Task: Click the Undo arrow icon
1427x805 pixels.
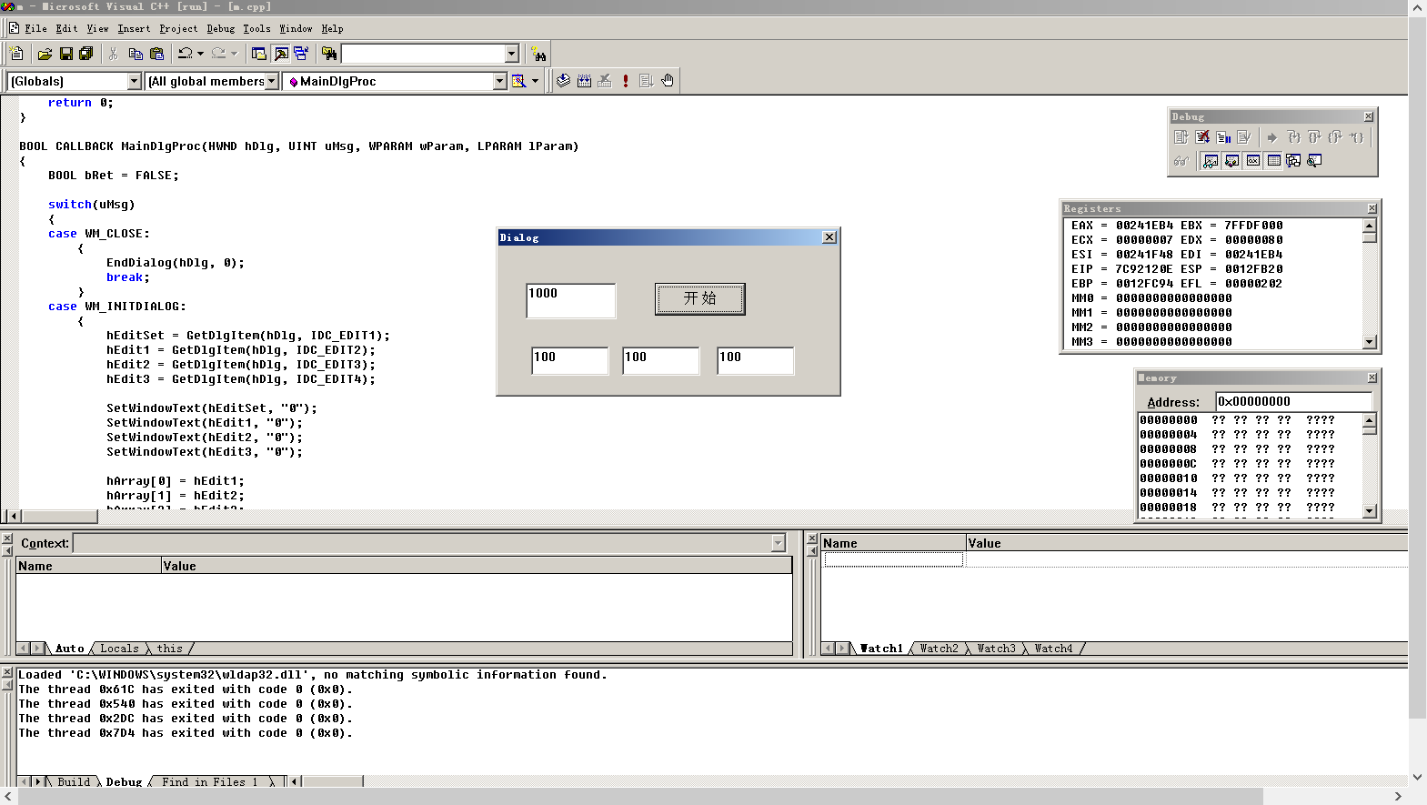Action: click(186, 54)
